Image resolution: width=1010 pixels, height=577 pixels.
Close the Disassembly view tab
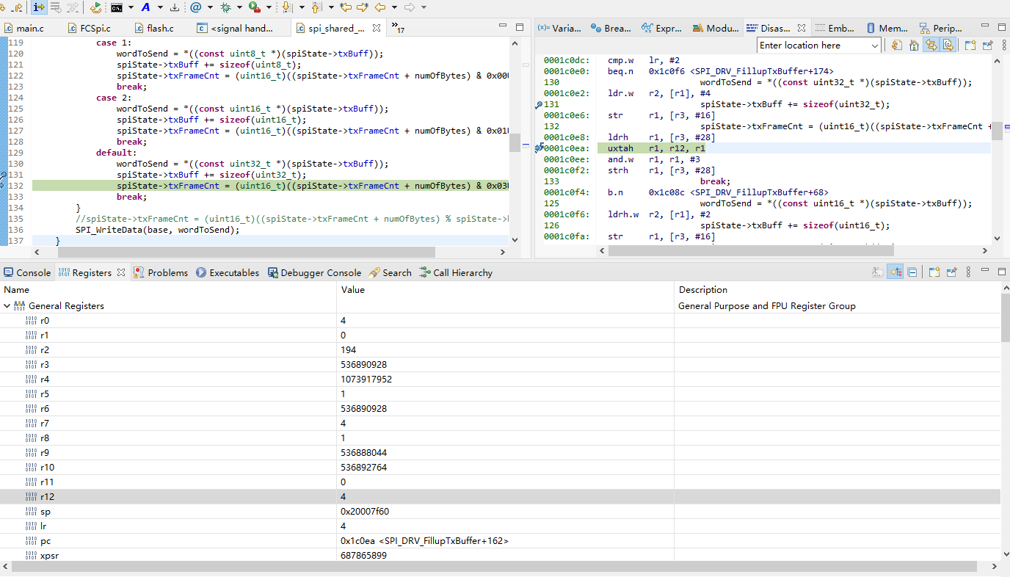[x=802, y=28]
